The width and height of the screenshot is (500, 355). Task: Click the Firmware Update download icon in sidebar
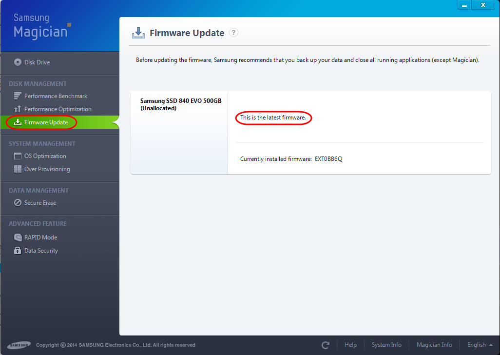(x=18, y=122)
